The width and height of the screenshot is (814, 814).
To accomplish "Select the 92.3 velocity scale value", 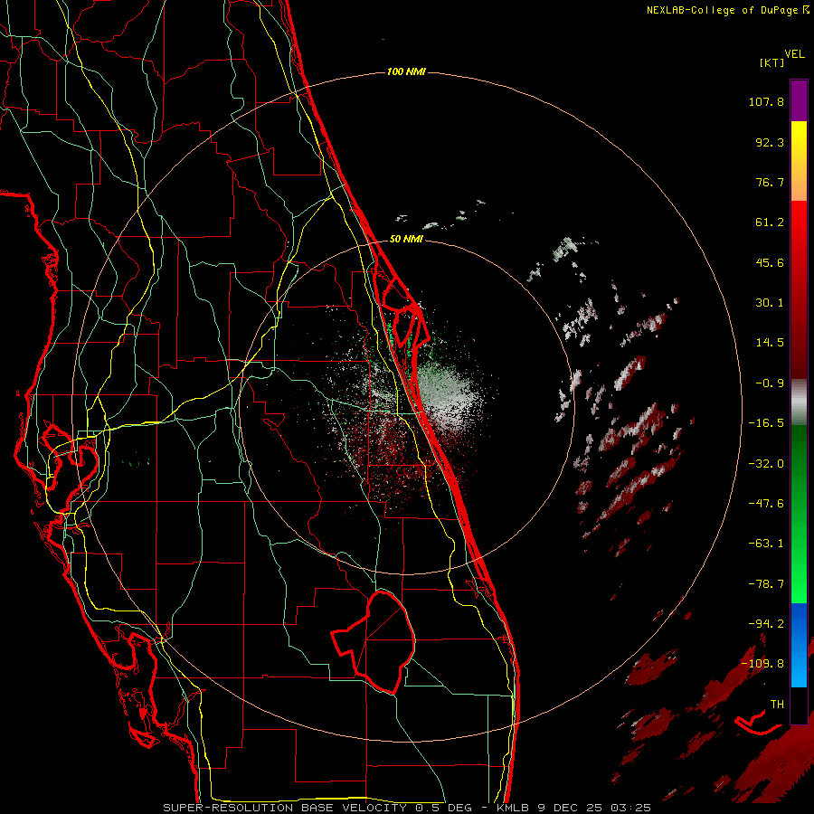I will point(770,142).
